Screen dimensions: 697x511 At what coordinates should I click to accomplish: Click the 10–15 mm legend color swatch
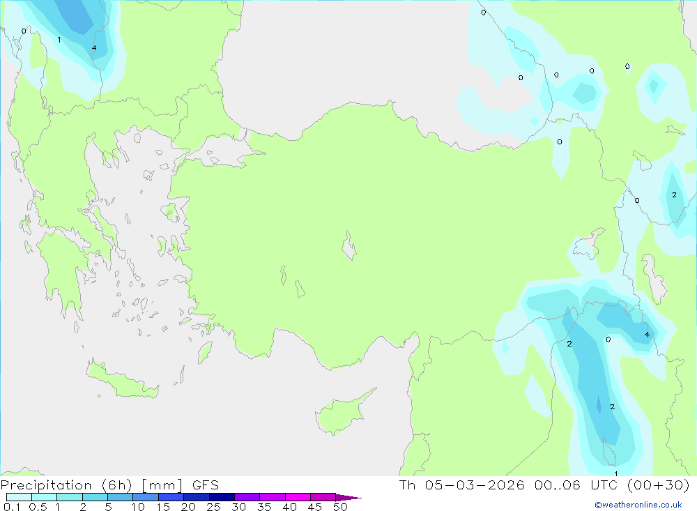pyautogui.click(x=146, y=497)
